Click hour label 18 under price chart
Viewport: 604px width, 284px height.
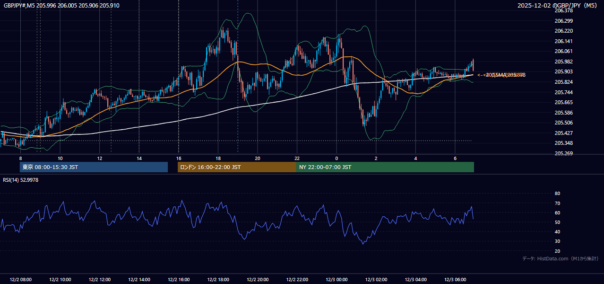click(x=218, y=158)
